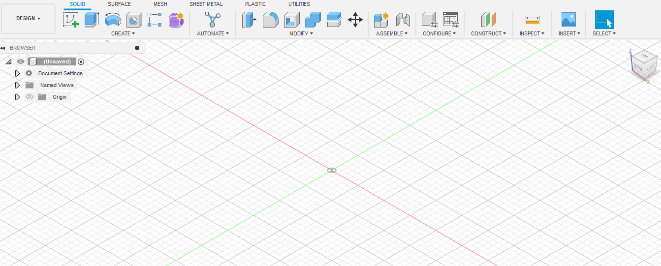Image resolution: width=661 pixels, height=266 pixels.
Task: Select the Press Pull tool
Action: [x=250, y=20]
